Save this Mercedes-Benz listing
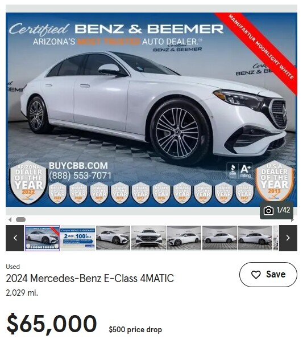This screenshot has width=303, height=343. (268, 275)
